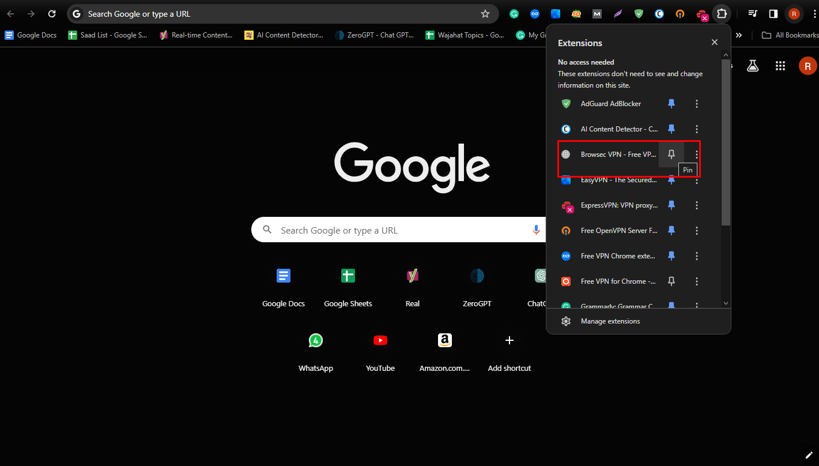
Task: Click the Extensions panel scroll-down arrow
Action: [726, 303]
